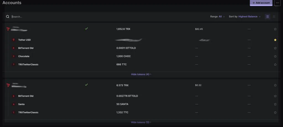Click the first Tron account logo
Image resolution: width=283 pixels, height=127 pixels.
(8, 29)
